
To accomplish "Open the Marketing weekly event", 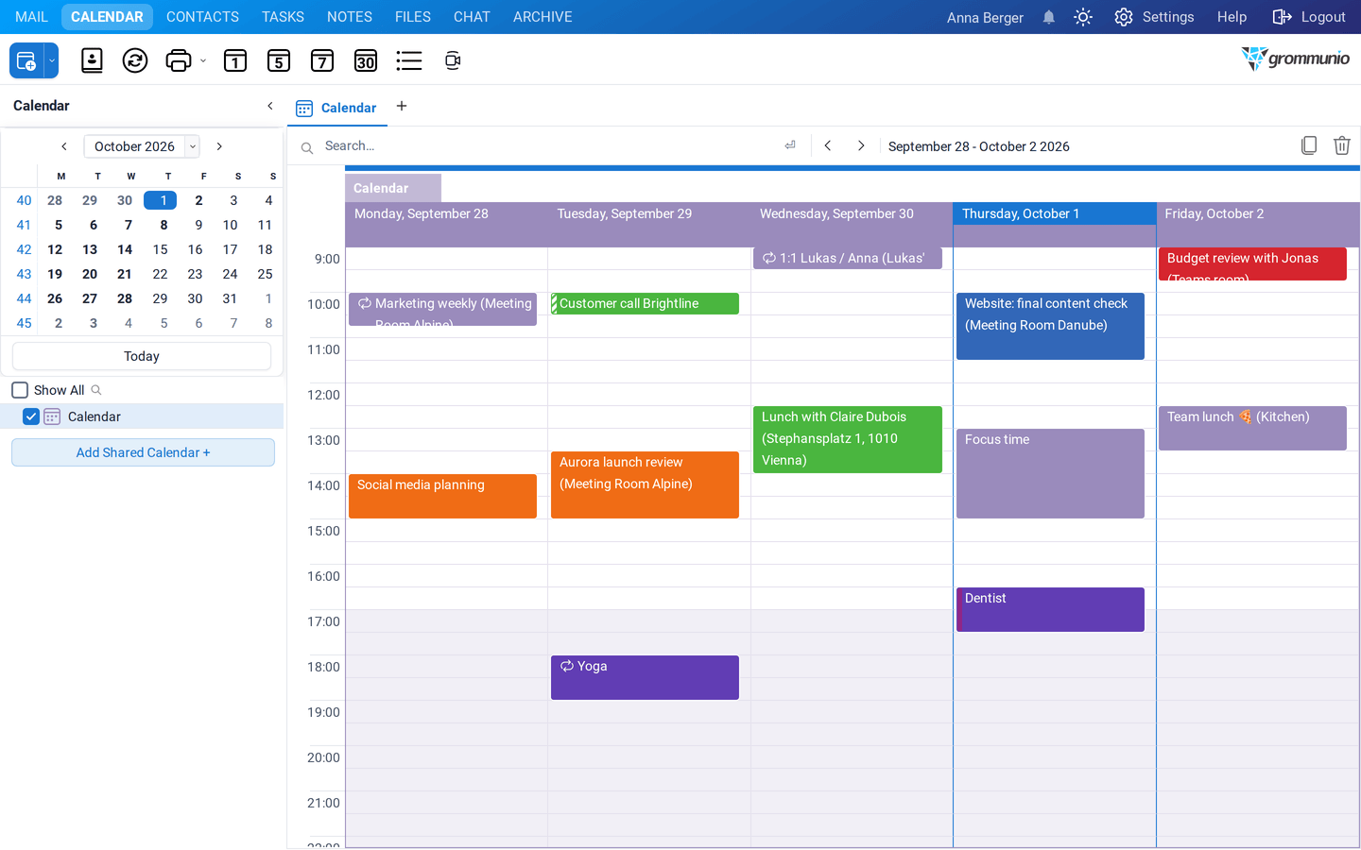I will tap(442, 309).
